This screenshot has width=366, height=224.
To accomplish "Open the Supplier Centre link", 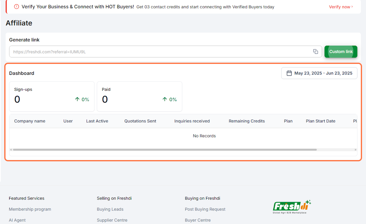I will (112, 220).
